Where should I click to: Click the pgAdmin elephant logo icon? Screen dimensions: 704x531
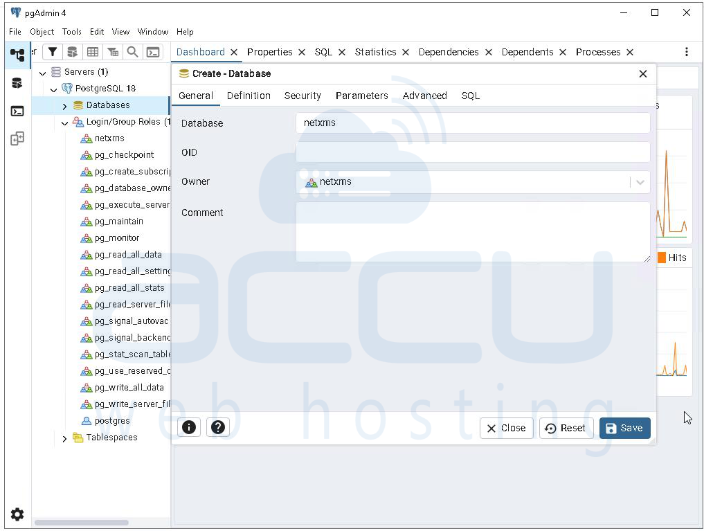16,12
